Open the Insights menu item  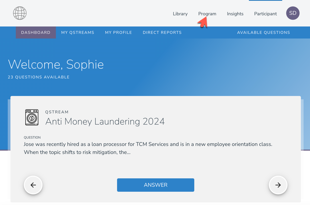[235, 14]
